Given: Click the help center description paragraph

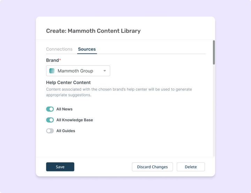Looking at the screenshot, I should (119, 92).
